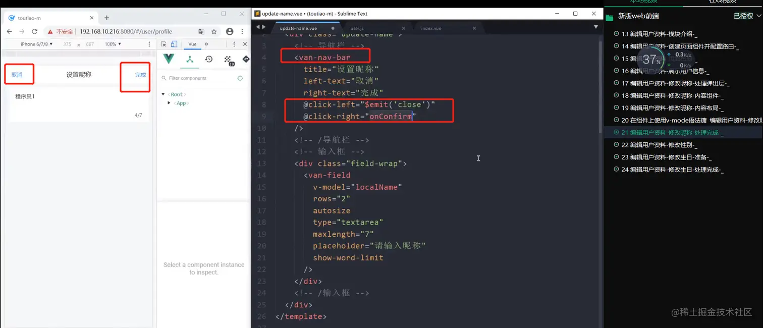Viewport: 763px width, 328px height.
Task: Click the Chrome forward arrow
Action: click(x=22, y=31)
